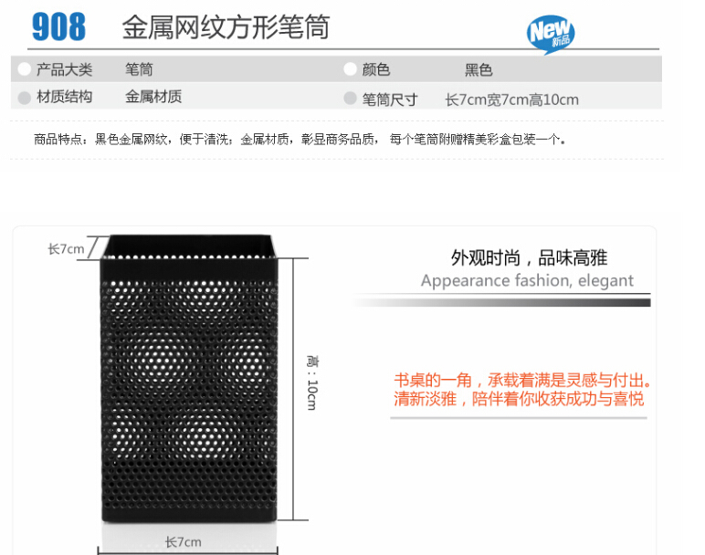The width and height of the screenshot is (705, 555).
Task: Click the blue 908 model number
Action: (x=58, y=27)
